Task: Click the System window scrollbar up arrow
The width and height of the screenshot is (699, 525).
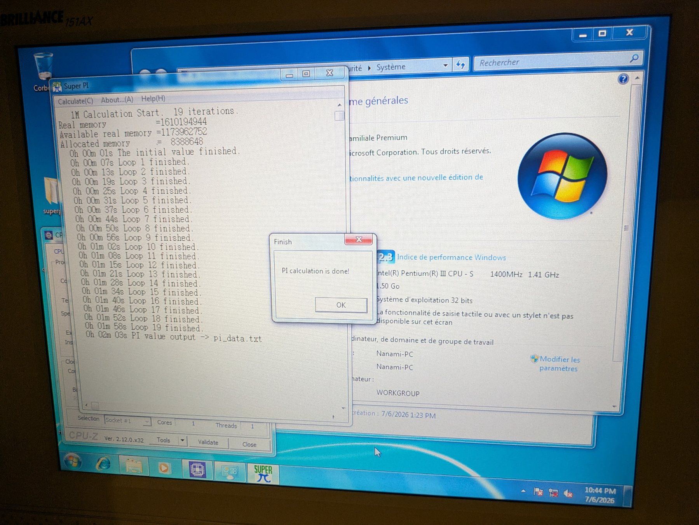Action: click(637, 79)
